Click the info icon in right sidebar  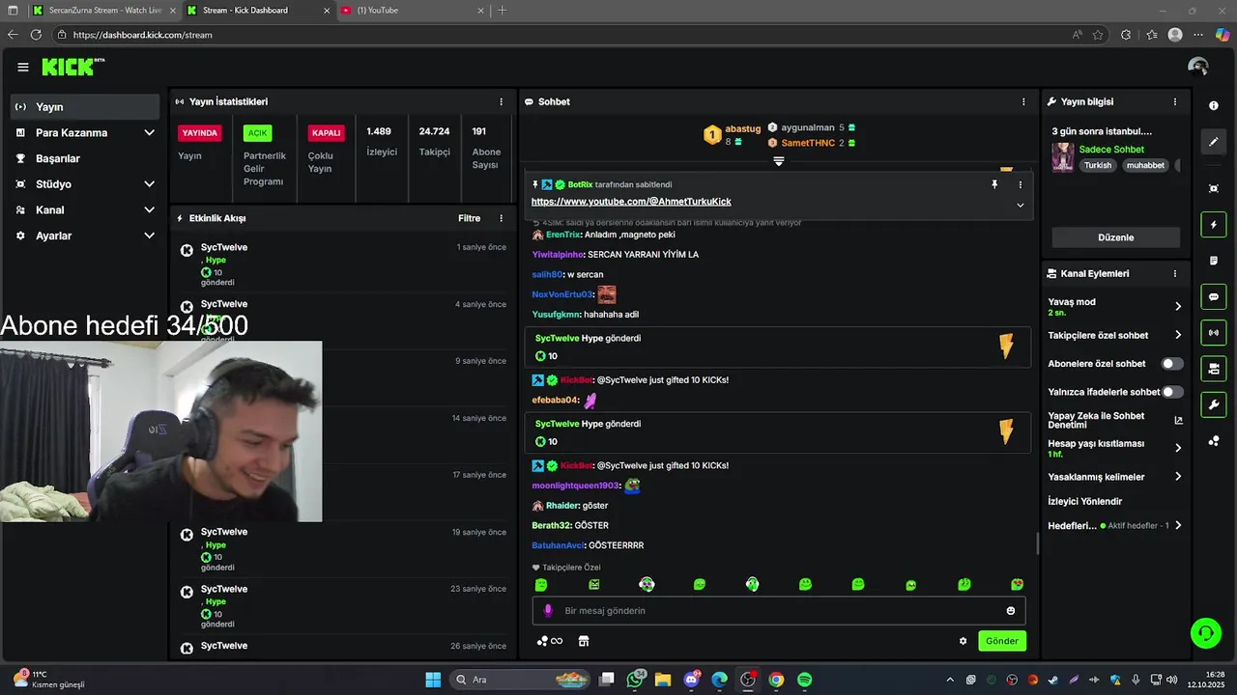pos(1214,106)
